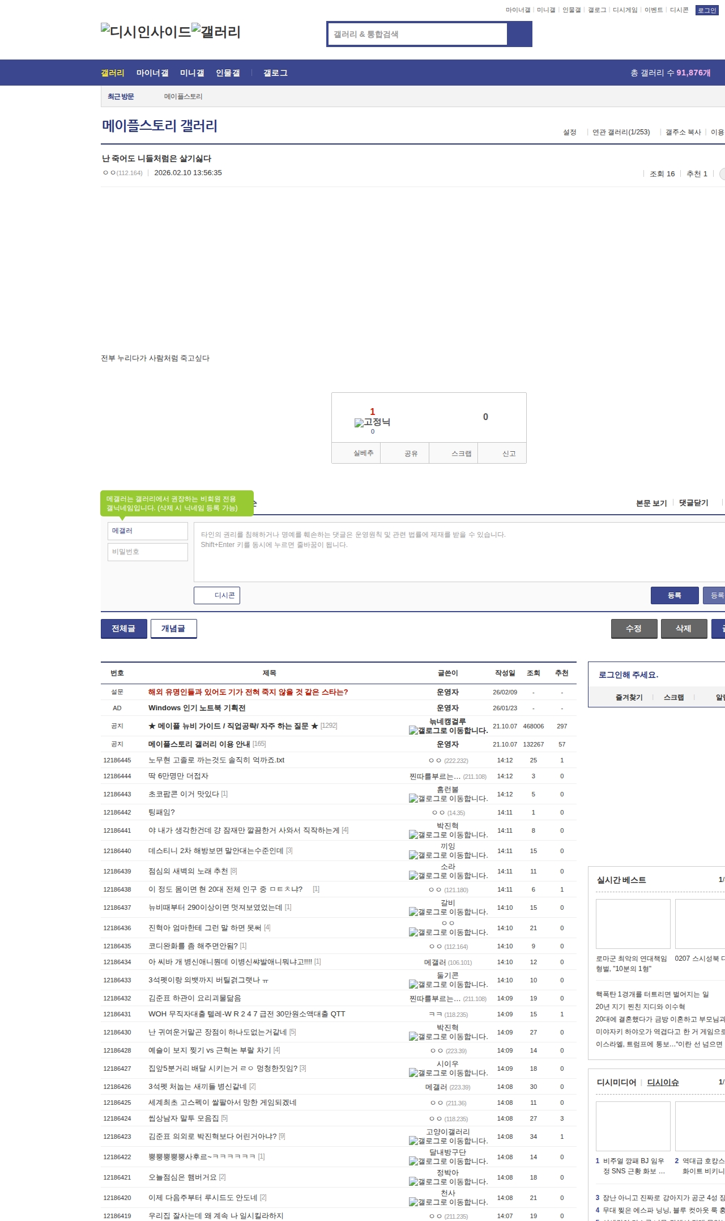Image resolution: width=725 pixels, height=1221 pixels.
Task: Click 홈런볼's gallog icon
Action: 413,799
